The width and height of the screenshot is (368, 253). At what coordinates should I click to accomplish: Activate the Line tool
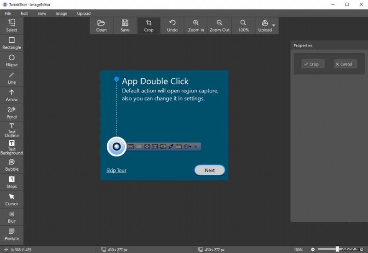click(x=11, y=78)
